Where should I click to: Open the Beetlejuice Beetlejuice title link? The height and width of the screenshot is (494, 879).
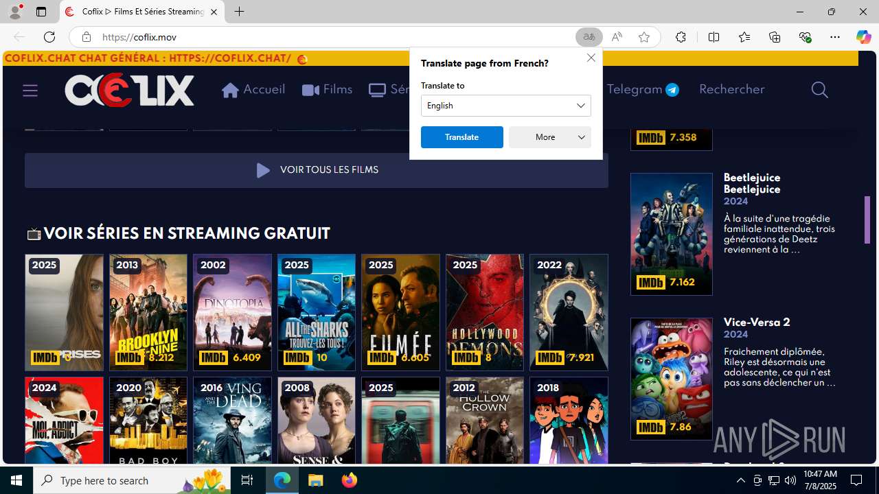click(x=752, y=183)
